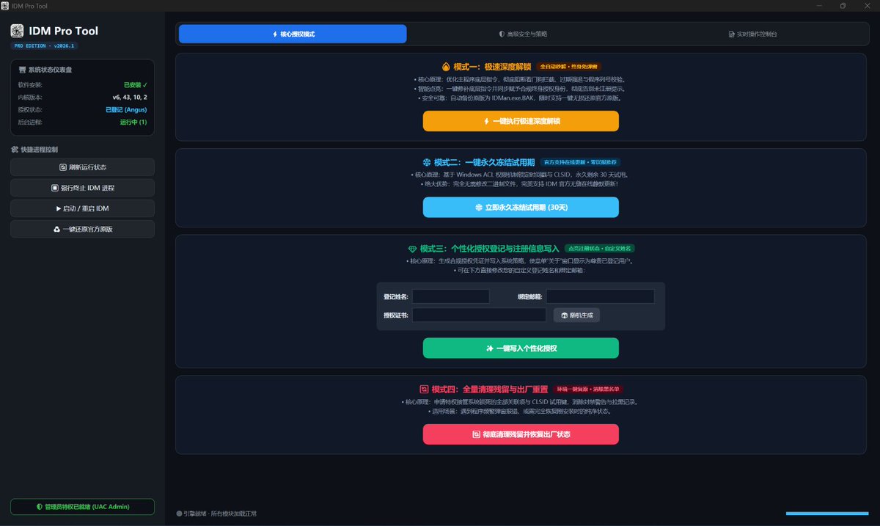880x526 pixels.
Task: Click the red 彻底清理残留并恢复出厂状态 button
Action: click(521, 434)
